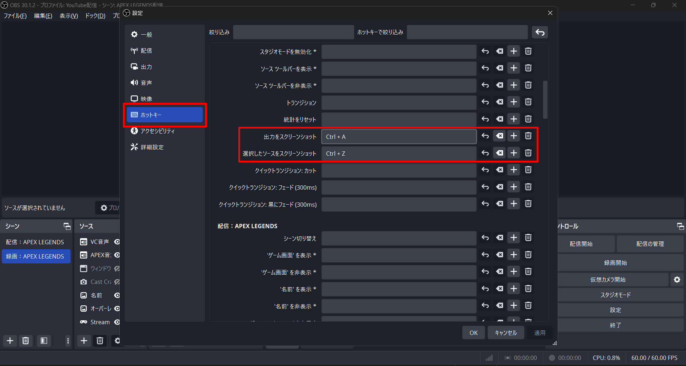The image size is (686, 366).
Task: Open the 映像 settings category
Action: click(x=165, y=99)
